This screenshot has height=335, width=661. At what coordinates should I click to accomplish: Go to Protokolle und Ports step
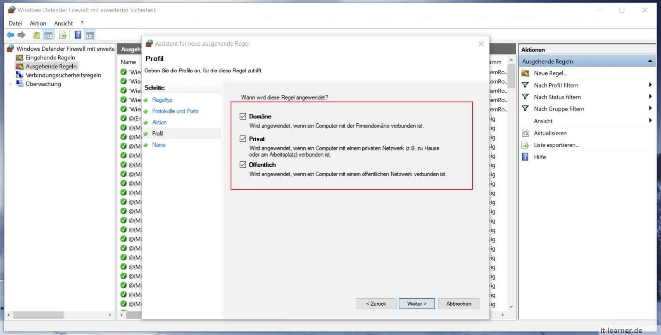coord(175,111)
